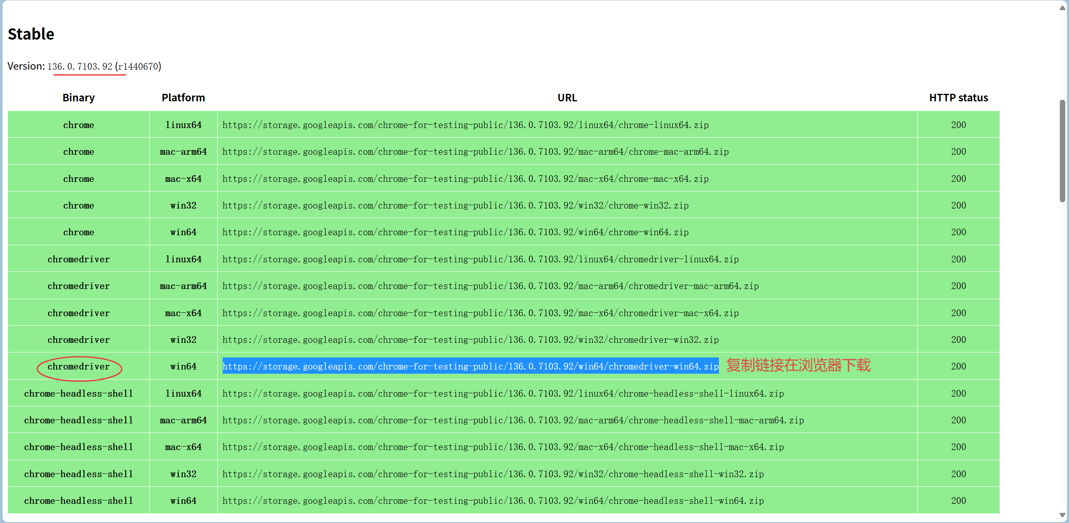This screenshot has height=523, width=1069.
Task: Click the chrome-headless-shell win64 zip URL
Action: click(493, 500)
